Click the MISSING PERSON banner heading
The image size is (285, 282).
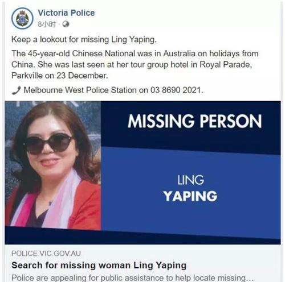194,121
